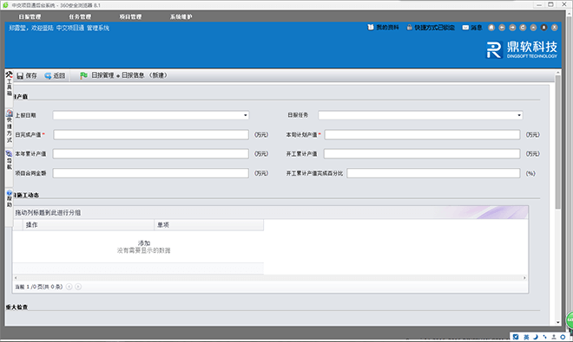Screen dimensions: 573x342
Task: Click the 单项 column header
Action: pyautogui.click(x=208, y=225)
